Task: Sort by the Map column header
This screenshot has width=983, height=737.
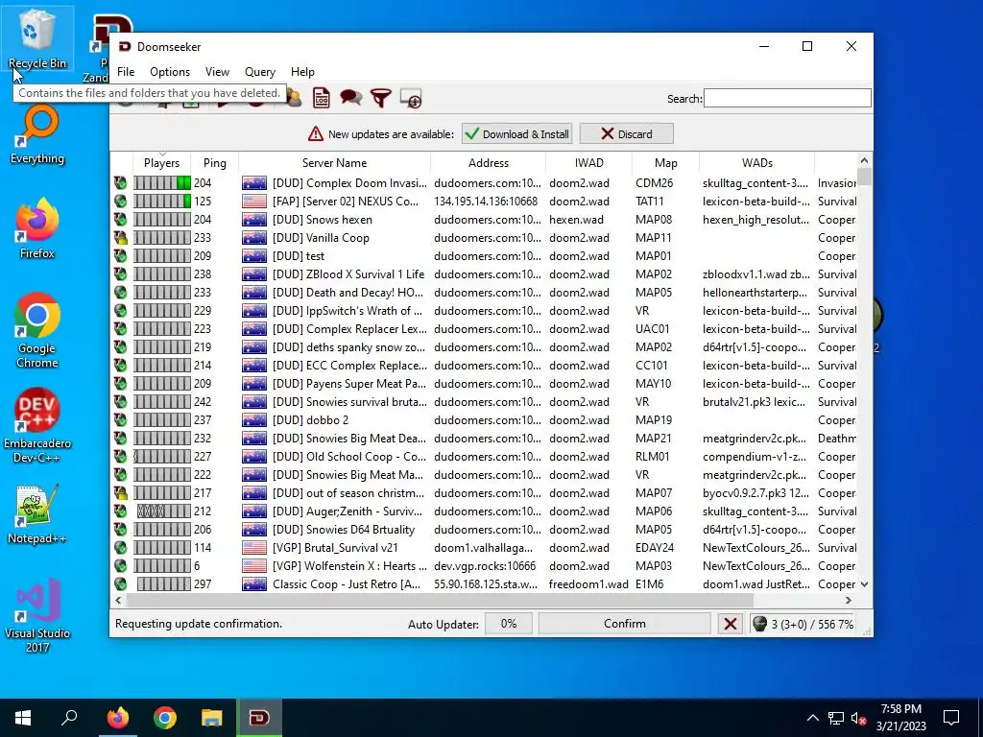Action: point(666,163)
